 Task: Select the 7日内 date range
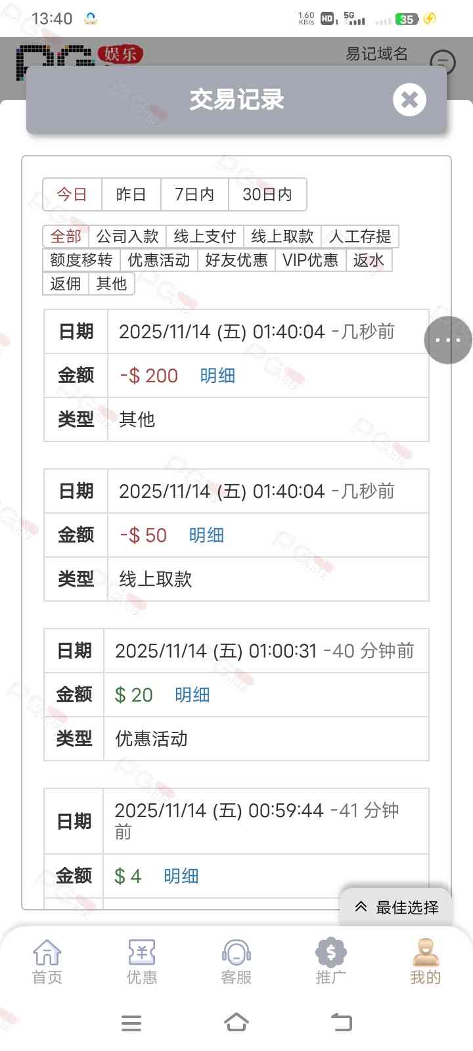(194, 194)
